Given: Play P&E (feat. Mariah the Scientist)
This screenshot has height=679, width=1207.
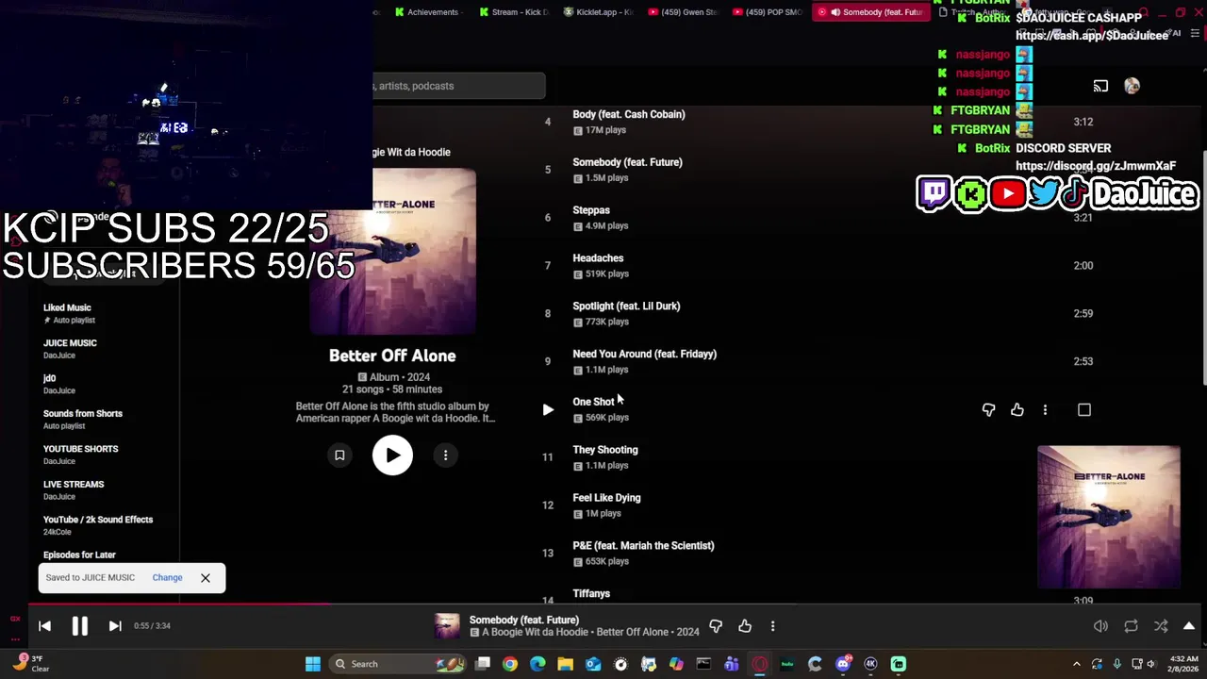Looking at the screenshot, I should coord(643,546).
